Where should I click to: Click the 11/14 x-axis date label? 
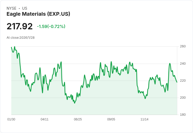(x=144, y=119)
